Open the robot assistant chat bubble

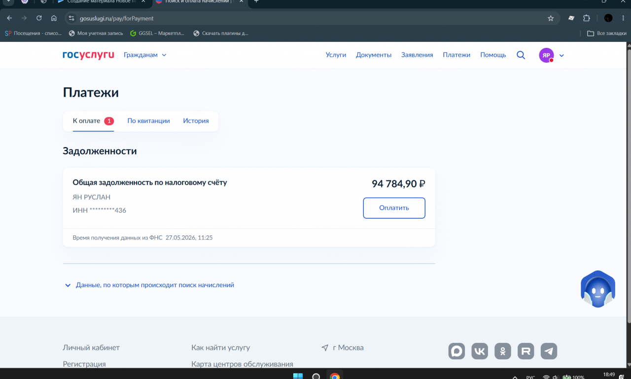tap(598, 289)
